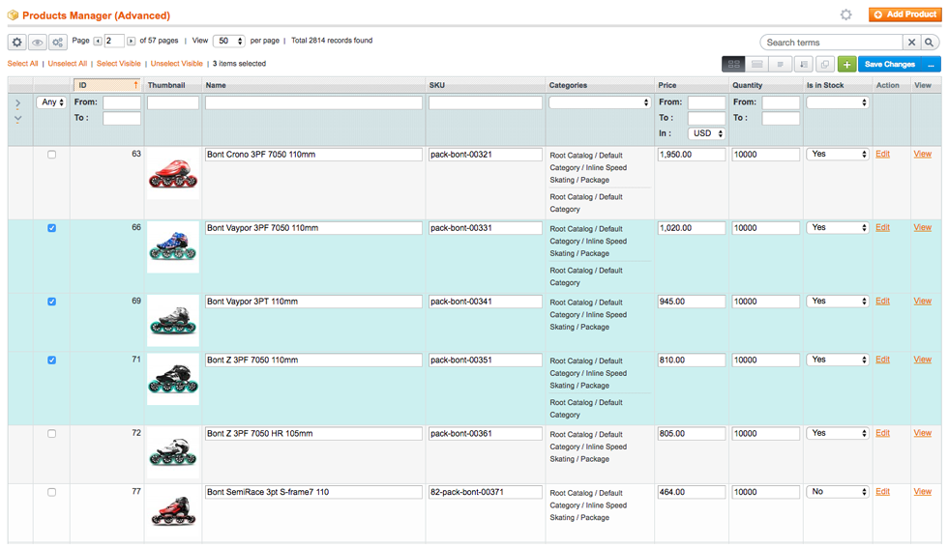Check the checkbox for product ID 63
Screen dimensions: 948x548
(51, 155)
